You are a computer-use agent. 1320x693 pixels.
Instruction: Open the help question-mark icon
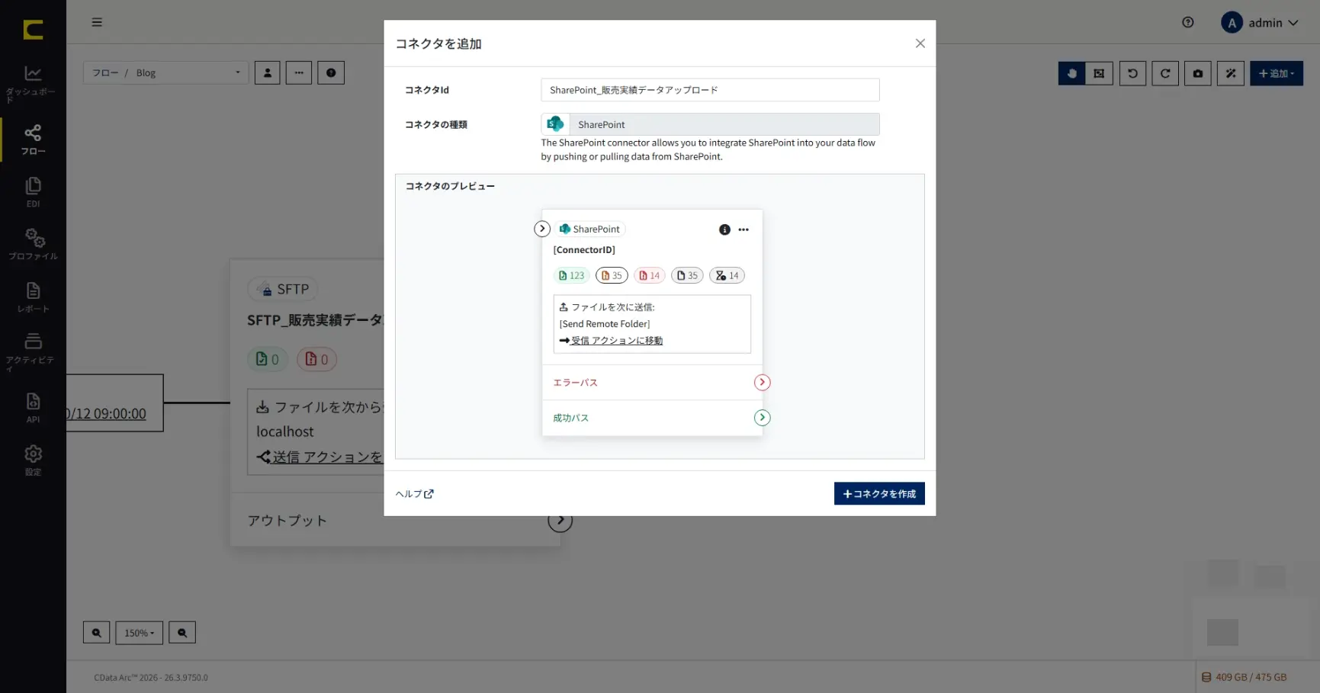coord(1187,22)
